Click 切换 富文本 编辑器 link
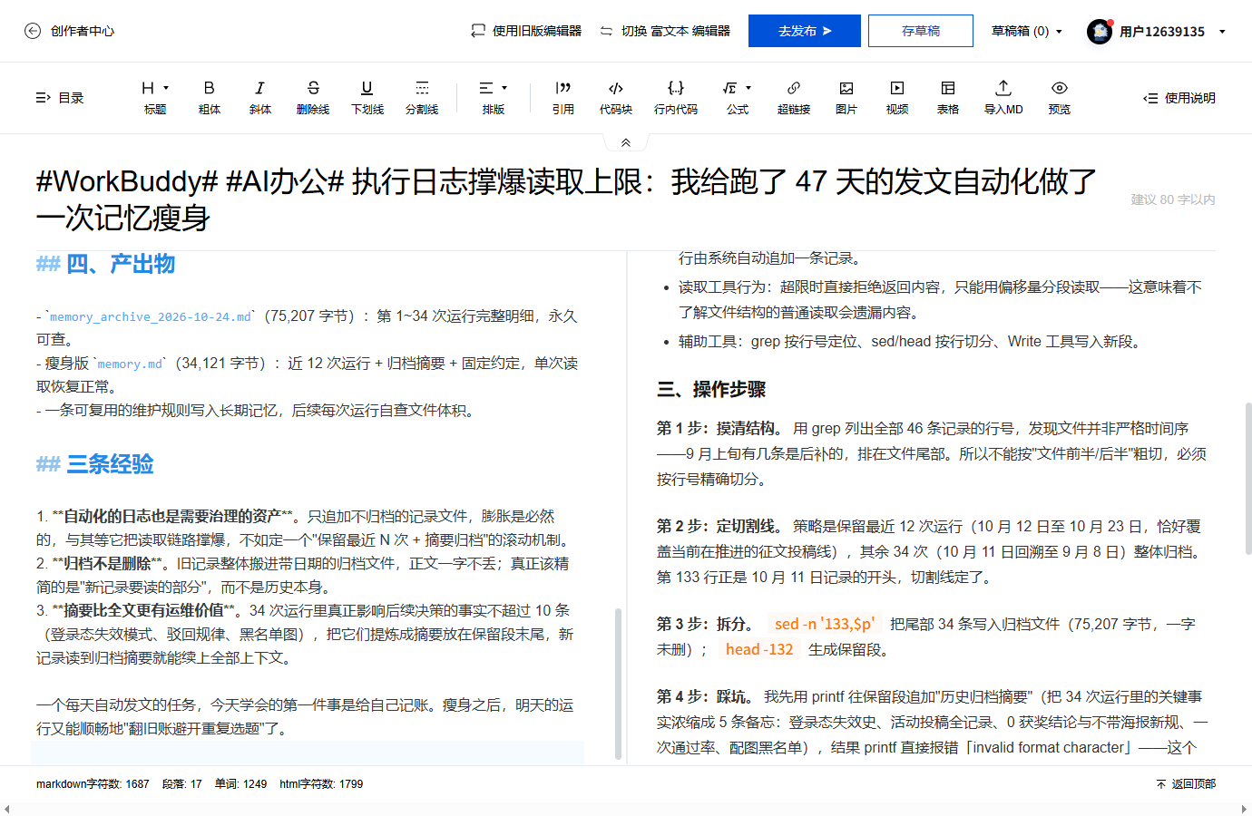This screenshot has height=816, width=1252. 665,31
